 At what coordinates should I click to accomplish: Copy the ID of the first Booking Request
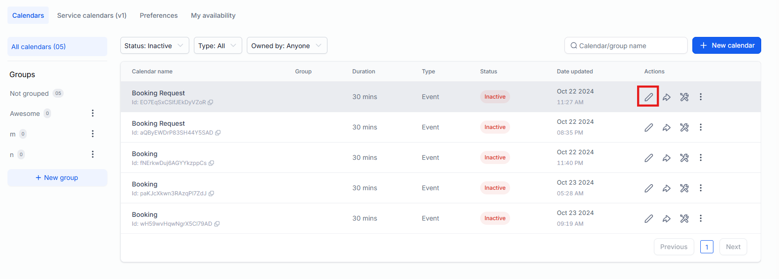click(210, 102)
